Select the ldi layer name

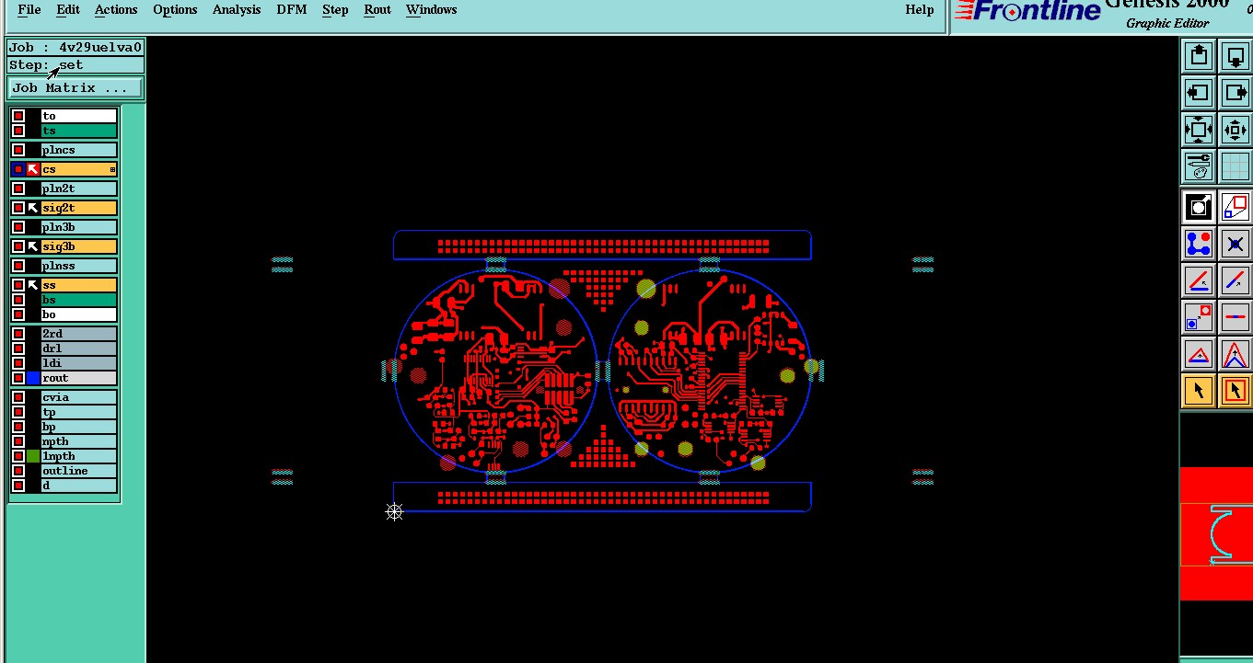tap(79, 363)
